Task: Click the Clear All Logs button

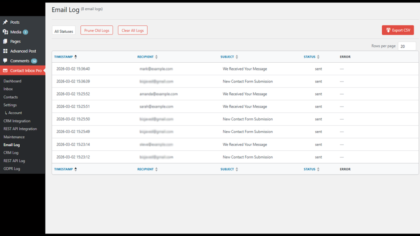Action: click(x=132, y=30)
